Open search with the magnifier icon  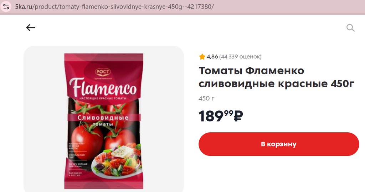350,28
